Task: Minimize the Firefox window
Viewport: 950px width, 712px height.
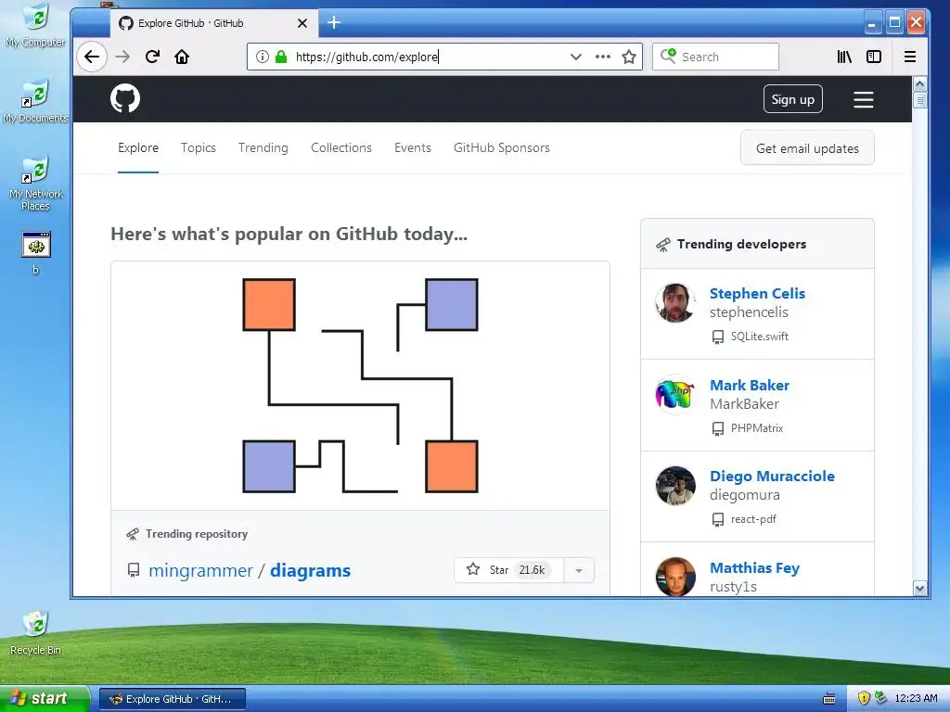Action: 872,23
